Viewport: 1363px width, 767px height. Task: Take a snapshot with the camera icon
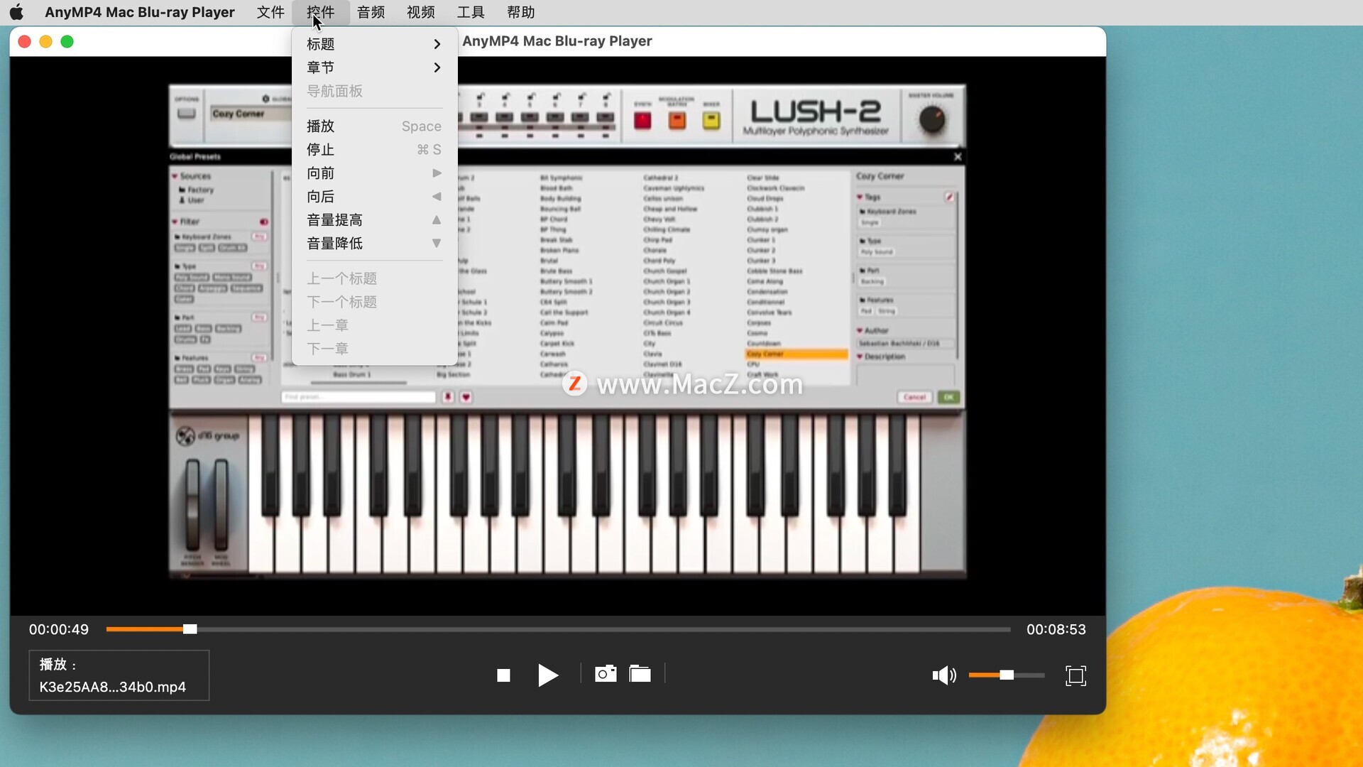point(606,673)
